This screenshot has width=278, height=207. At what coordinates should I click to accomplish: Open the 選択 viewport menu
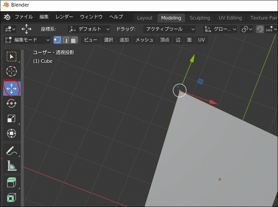pyautogui.click(x=108, y=40)
